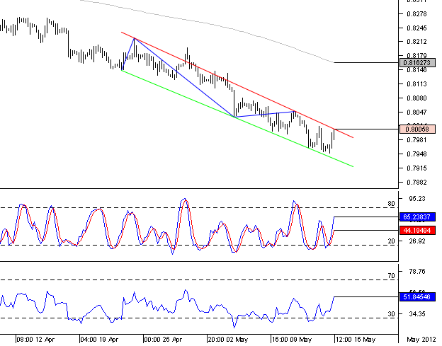The image size is (442, 346).
Task: Click the 20 oversold level label
Action: [391, 241]
